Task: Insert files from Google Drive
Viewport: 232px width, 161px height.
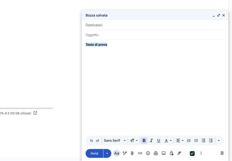Action: tap(156, 153)
